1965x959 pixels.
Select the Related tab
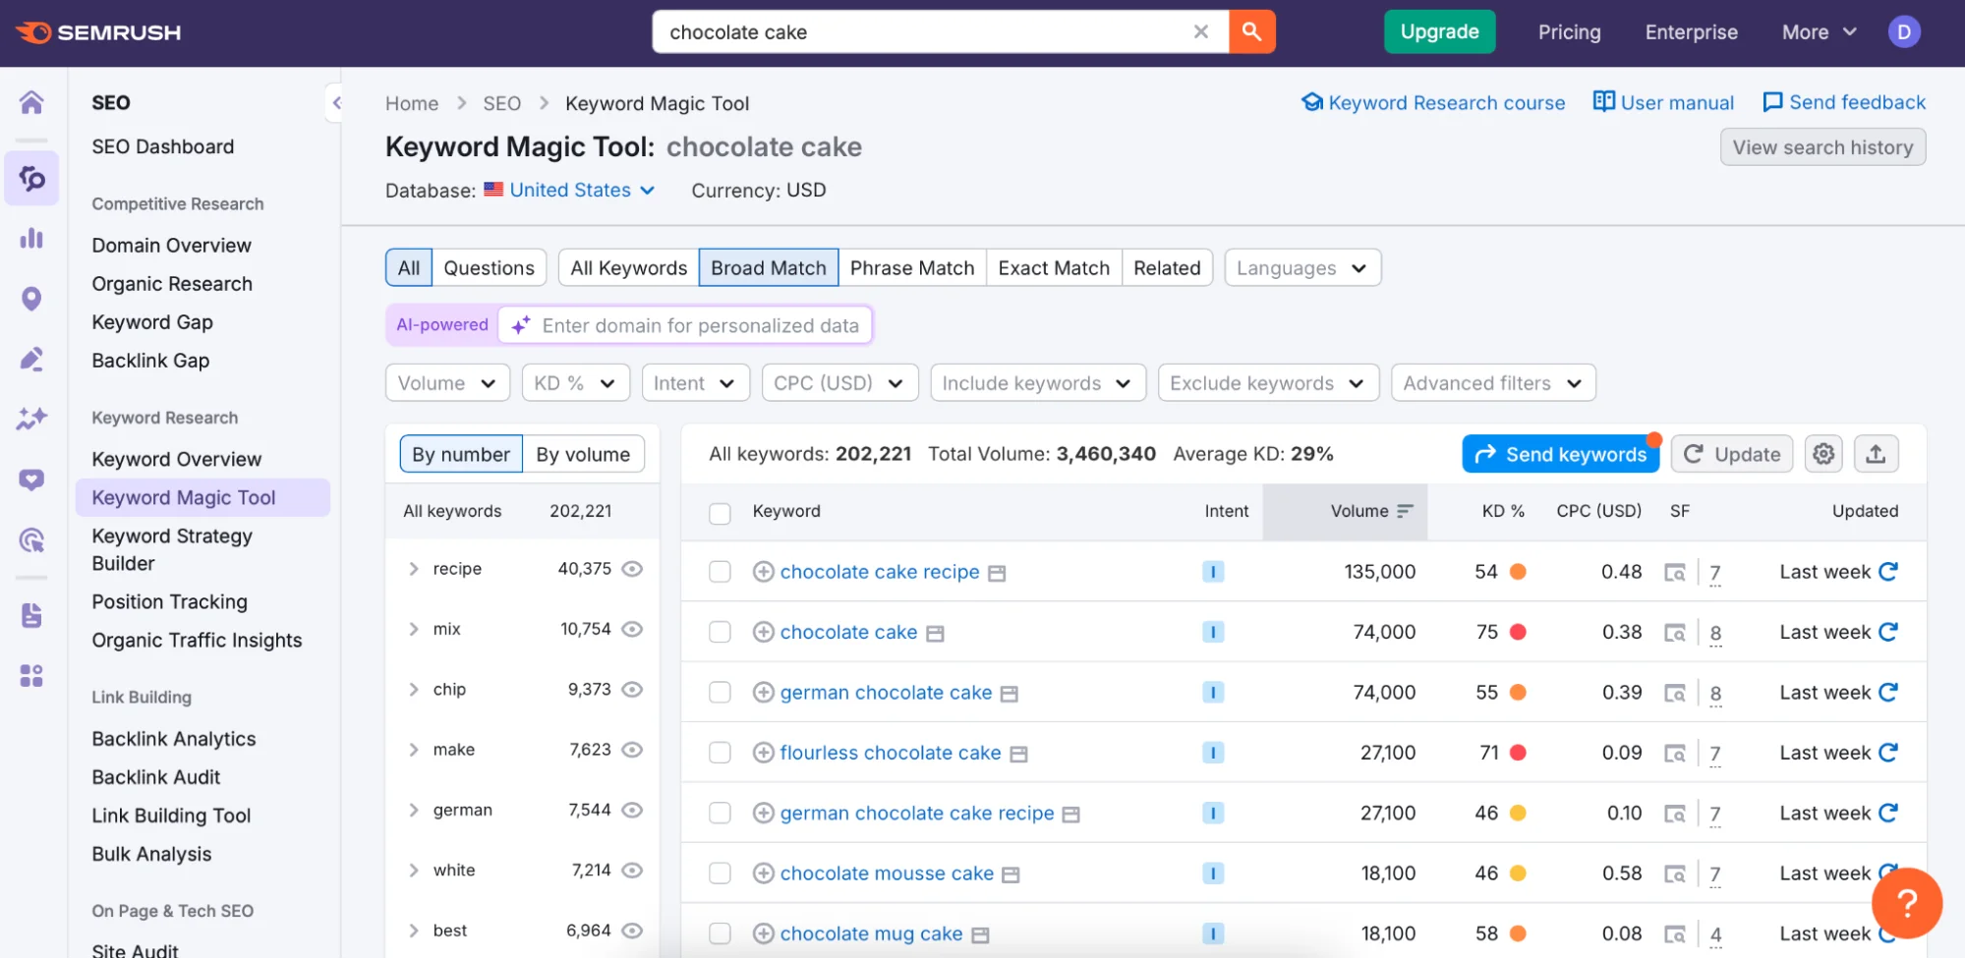(x=1167, y=267)
